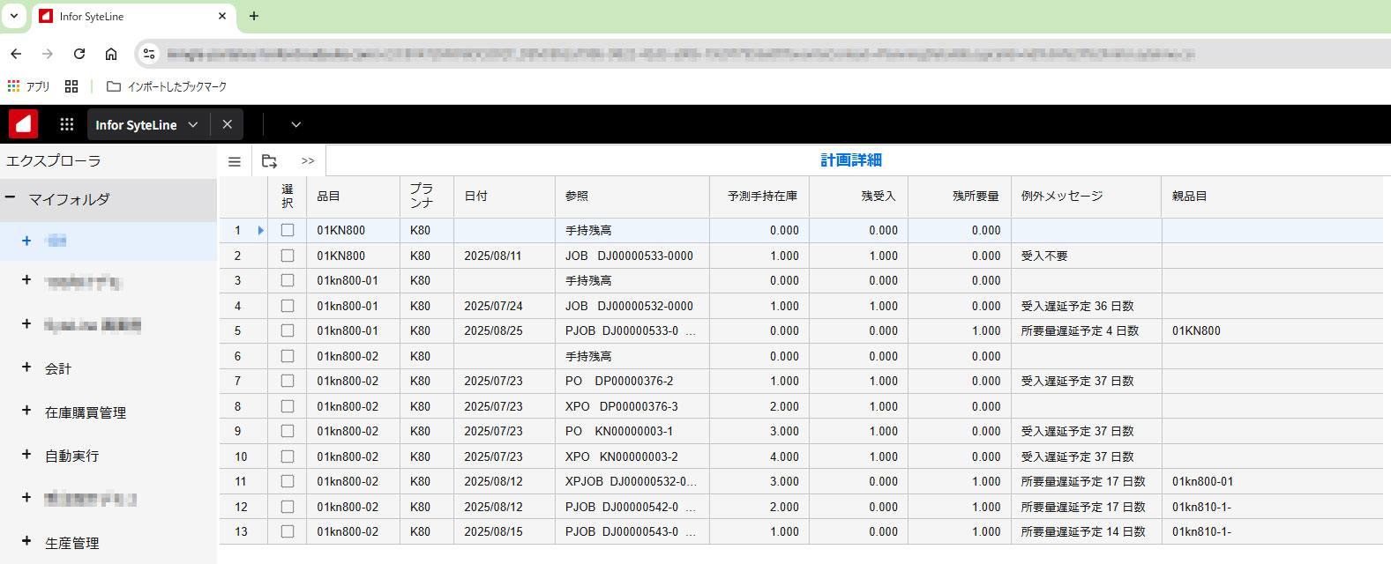Open a new browser tab
This screenshot has width=1391, height=564.
(x=254, y=16)
